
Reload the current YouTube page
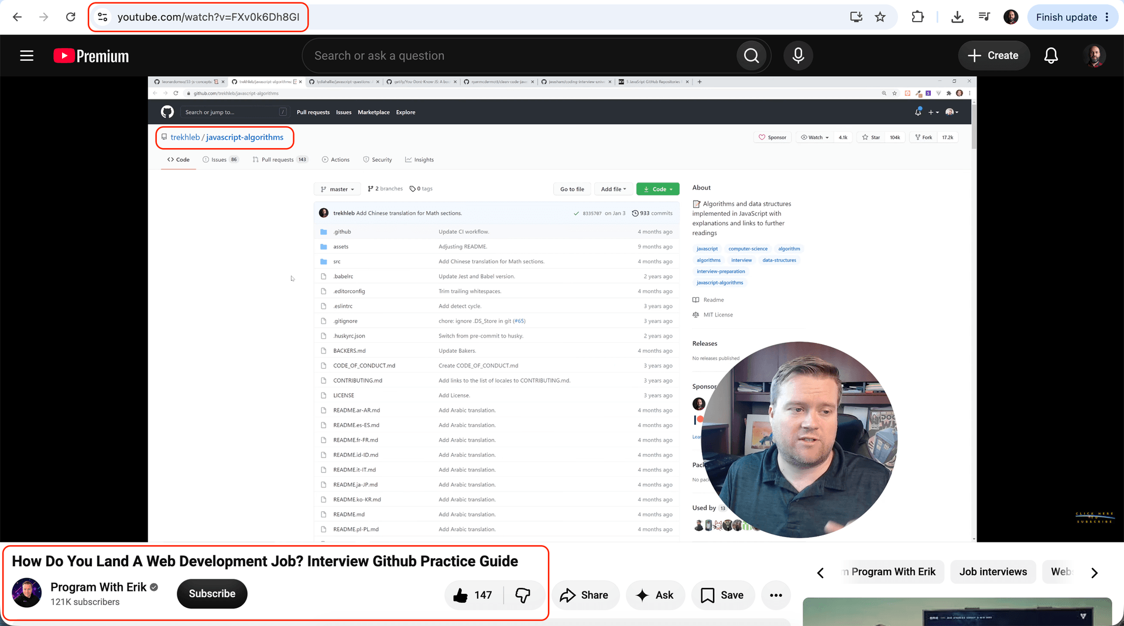click(71, 17)
